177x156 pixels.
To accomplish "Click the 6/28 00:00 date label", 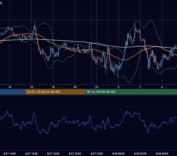I will [118, 153].
